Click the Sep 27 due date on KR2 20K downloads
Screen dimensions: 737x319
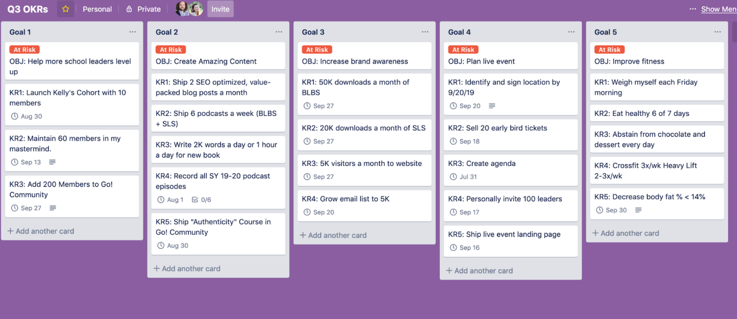pyautogui.click(x=323, y=142)
